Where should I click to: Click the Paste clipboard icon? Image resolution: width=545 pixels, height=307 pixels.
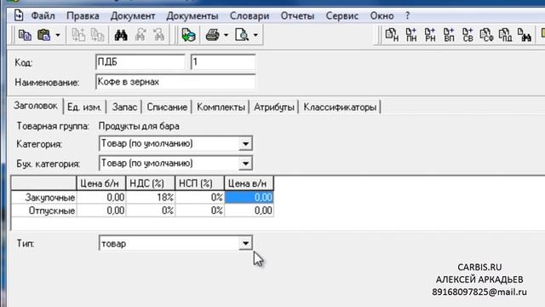tap(44, 35)
